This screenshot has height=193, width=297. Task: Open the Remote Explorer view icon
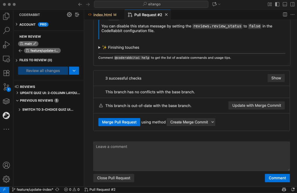(6, 59)
